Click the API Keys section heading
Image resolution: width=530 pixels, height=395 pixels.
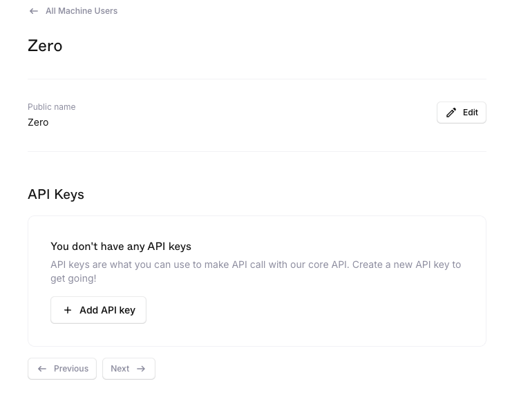pyautogui.click(x=56, y=194)
